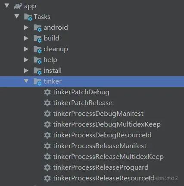Expand the cleanup task group arrow
Viewport: 184px width, 186px height.
pyautogui.click(x=26, y=49)
